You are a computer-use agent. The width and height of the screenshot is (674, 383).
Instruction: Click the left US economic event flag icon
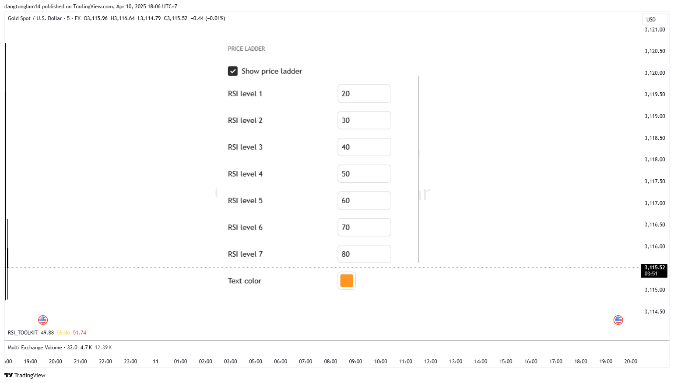pos(43,320)
